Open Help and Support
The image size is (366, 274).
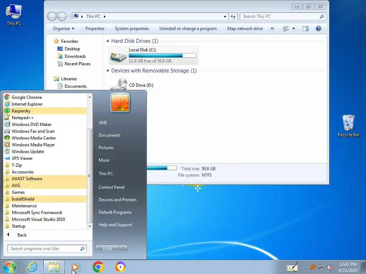[115, 225]
